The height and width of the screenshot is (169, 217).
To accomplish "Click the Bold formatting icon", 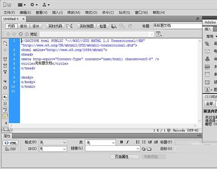I will pos(122,142).
